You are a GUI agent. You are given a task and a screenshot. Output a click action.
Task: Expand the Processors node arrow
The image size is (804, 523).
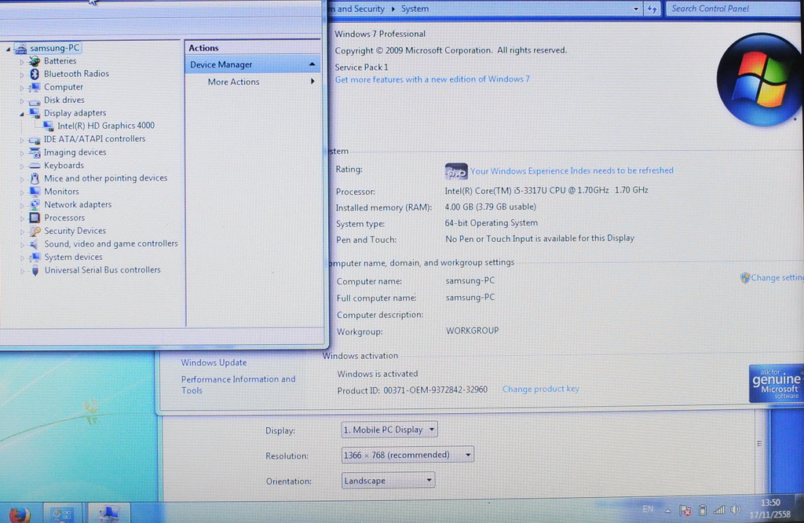21,218
